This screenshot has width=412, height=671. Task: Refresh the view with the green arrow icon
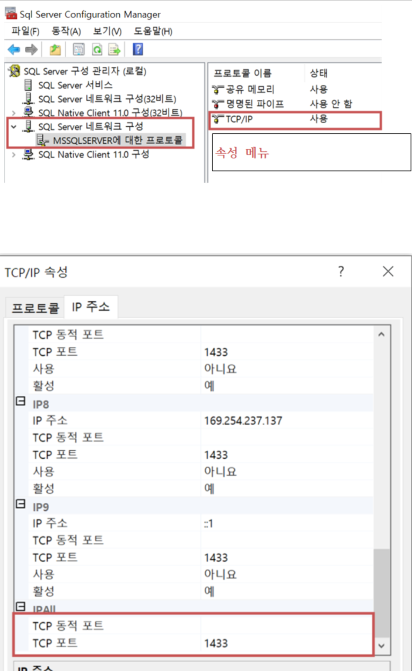tap(97, 49)
